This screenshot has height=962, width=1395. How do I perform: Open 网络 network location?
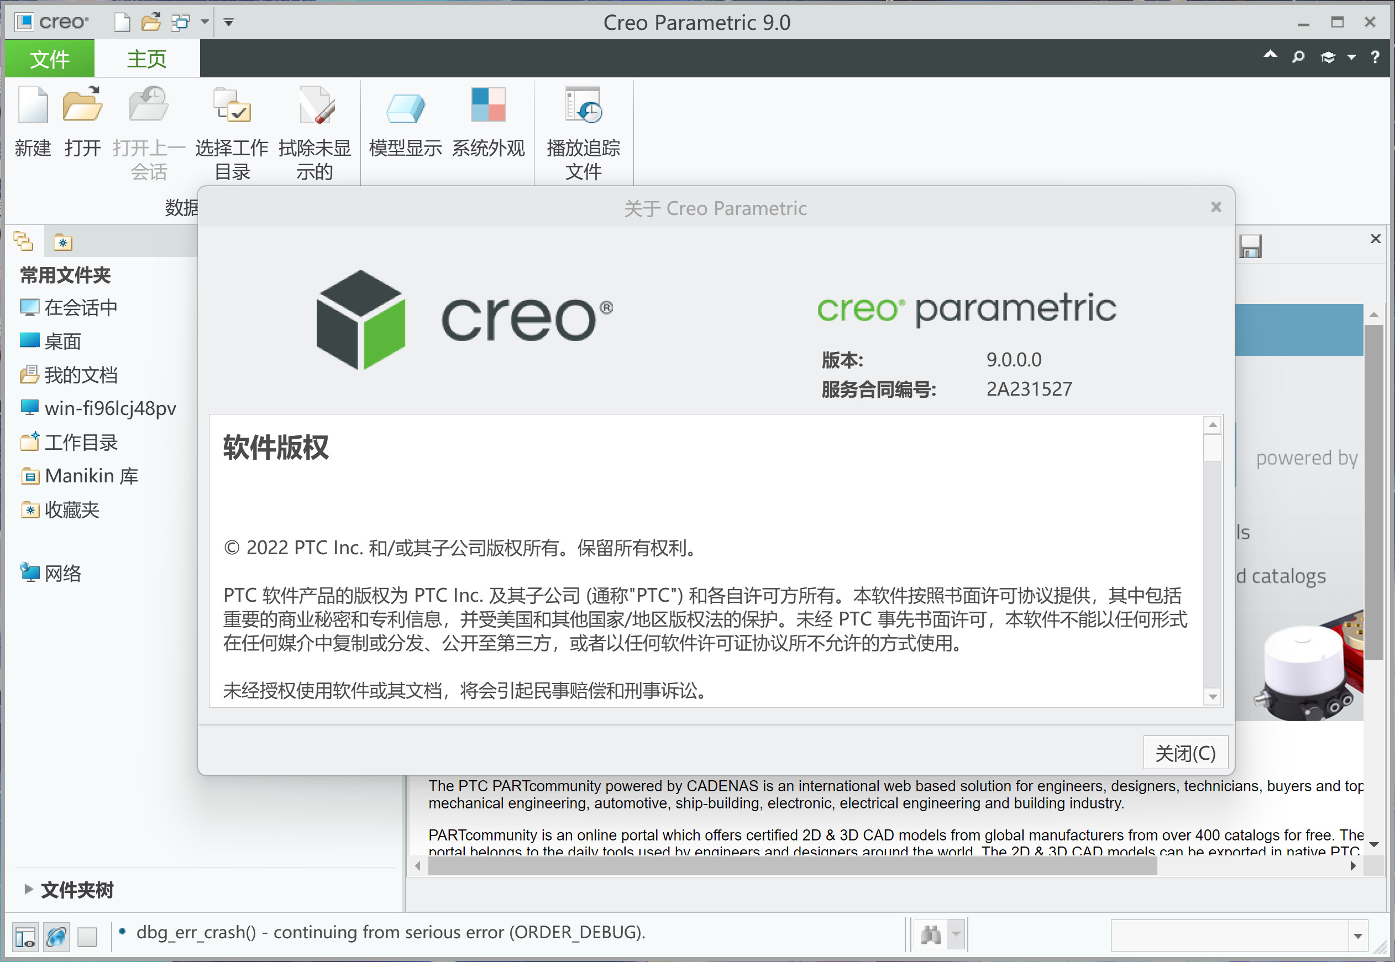51,572
